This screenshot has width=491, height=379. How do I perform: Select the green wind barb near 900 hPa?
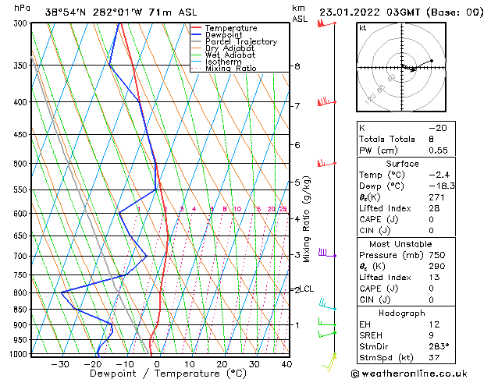(x=322, y=323)
